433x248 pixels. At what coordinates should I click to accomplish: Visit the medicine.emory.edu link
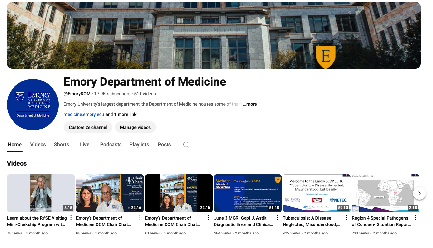(x=83, y=114)
